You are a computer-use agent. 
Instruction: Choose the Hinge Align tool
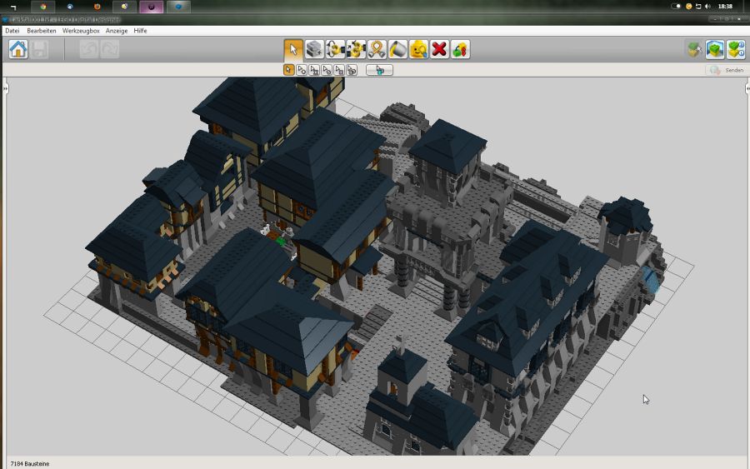click(x=356, y=49)
